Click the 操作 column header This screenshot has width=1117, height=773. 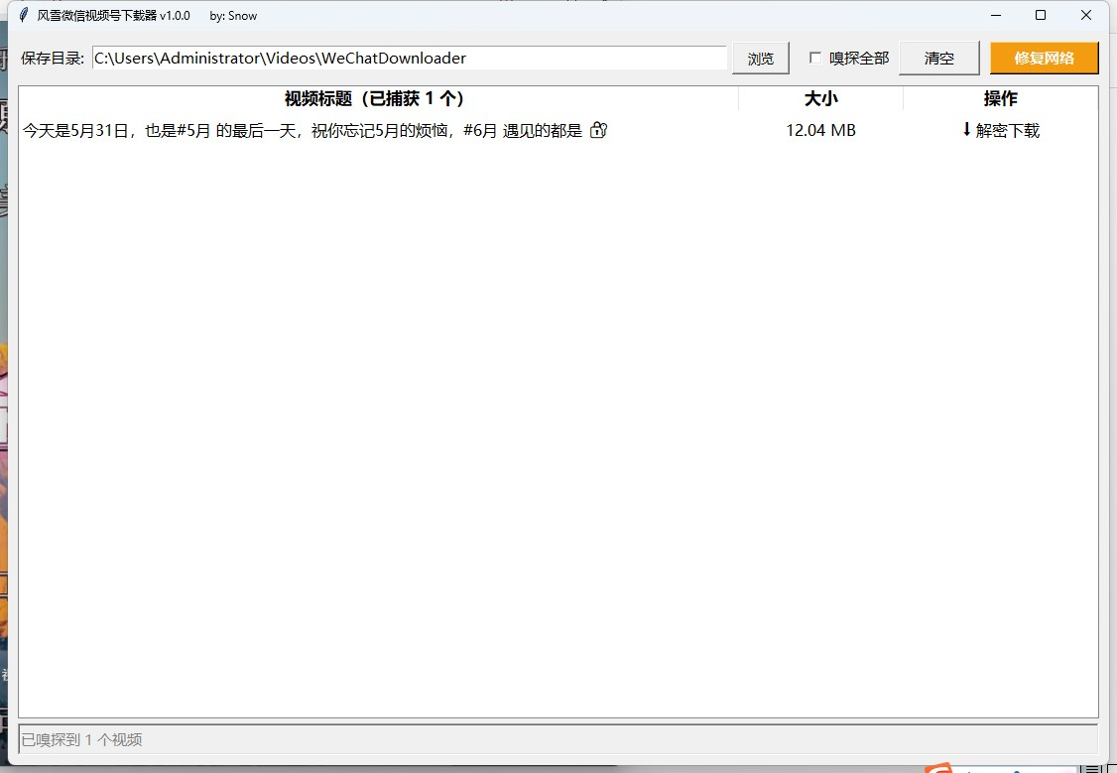(1000, 98)
